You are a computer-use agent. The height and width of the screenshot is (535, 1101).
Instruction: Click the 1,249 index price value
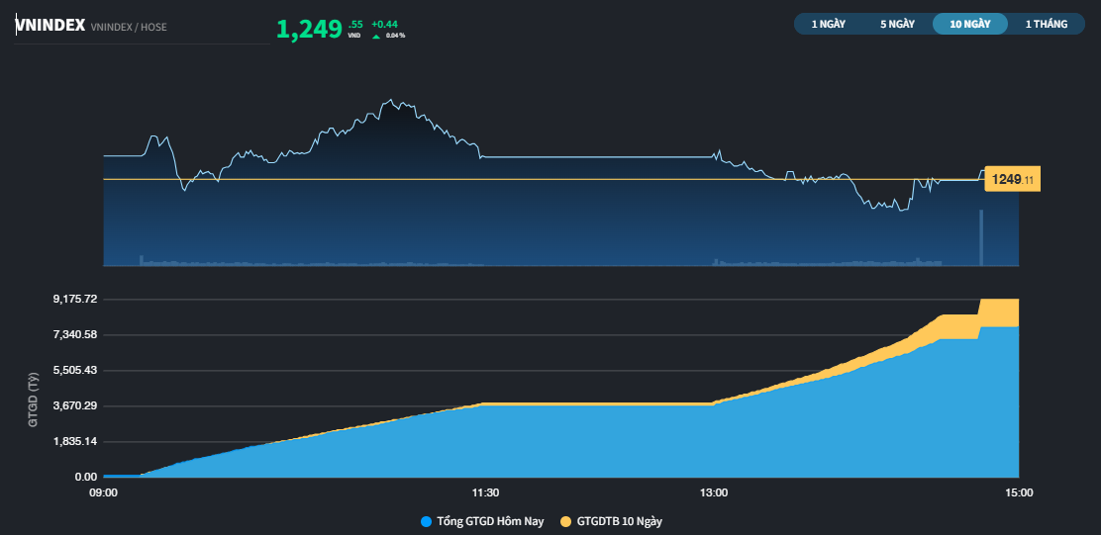click(309, 29)
